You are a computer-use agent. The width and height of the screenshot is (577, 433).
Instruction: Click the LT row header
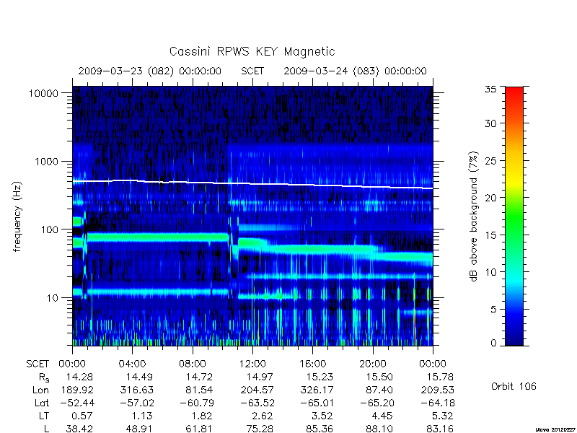point(44,416)
